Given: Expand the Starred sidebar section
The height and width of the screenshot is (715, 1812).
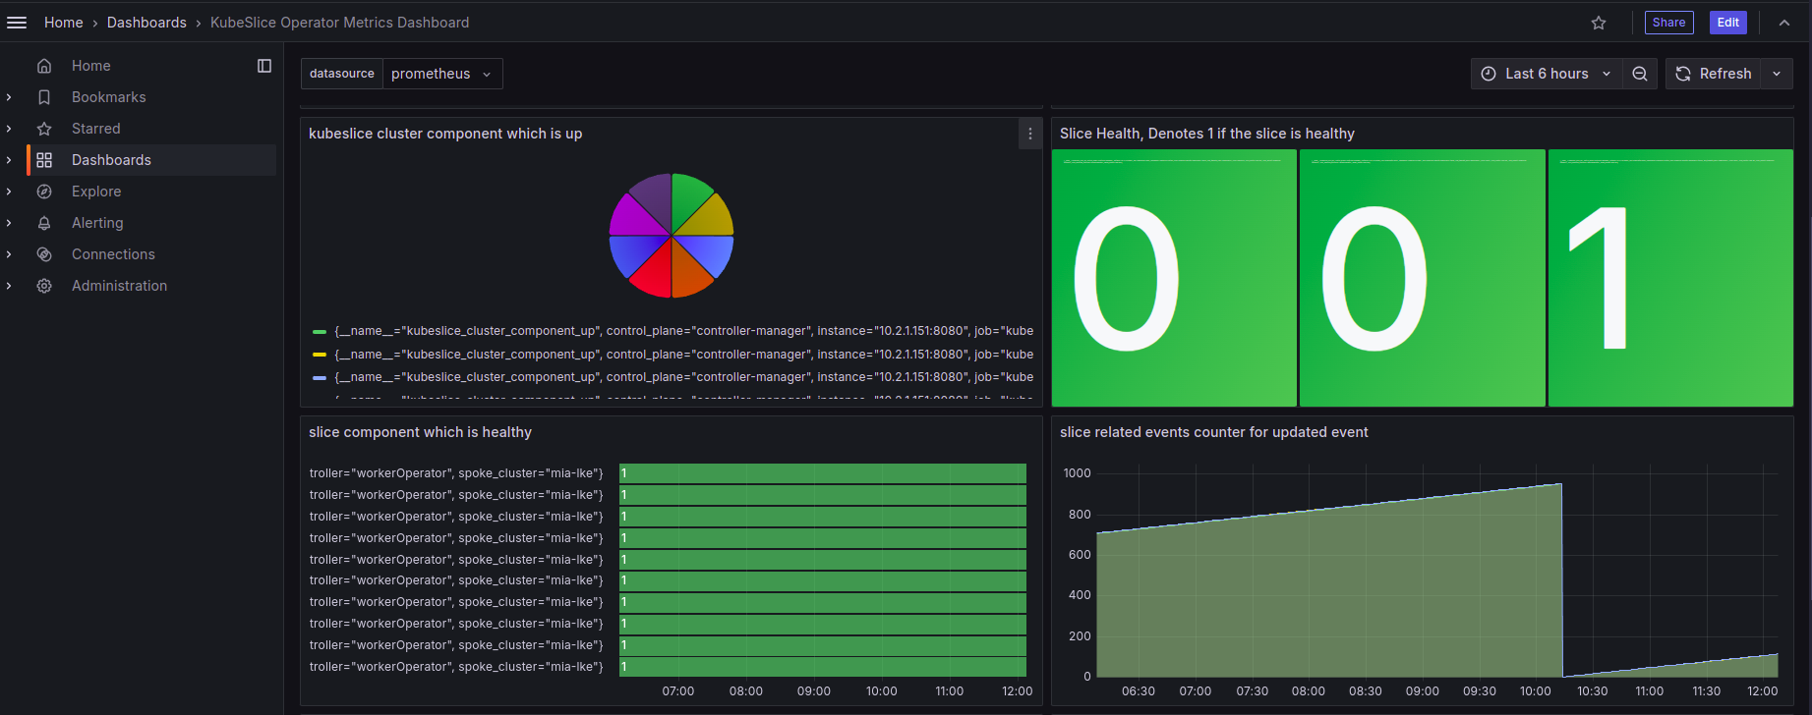Looking at the screenshot, I should click(9, 129).
